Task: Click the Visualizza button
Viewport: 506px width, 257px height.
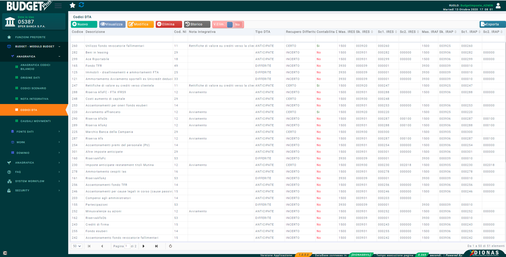Action: pyautogui.click(x=112, y=24)
